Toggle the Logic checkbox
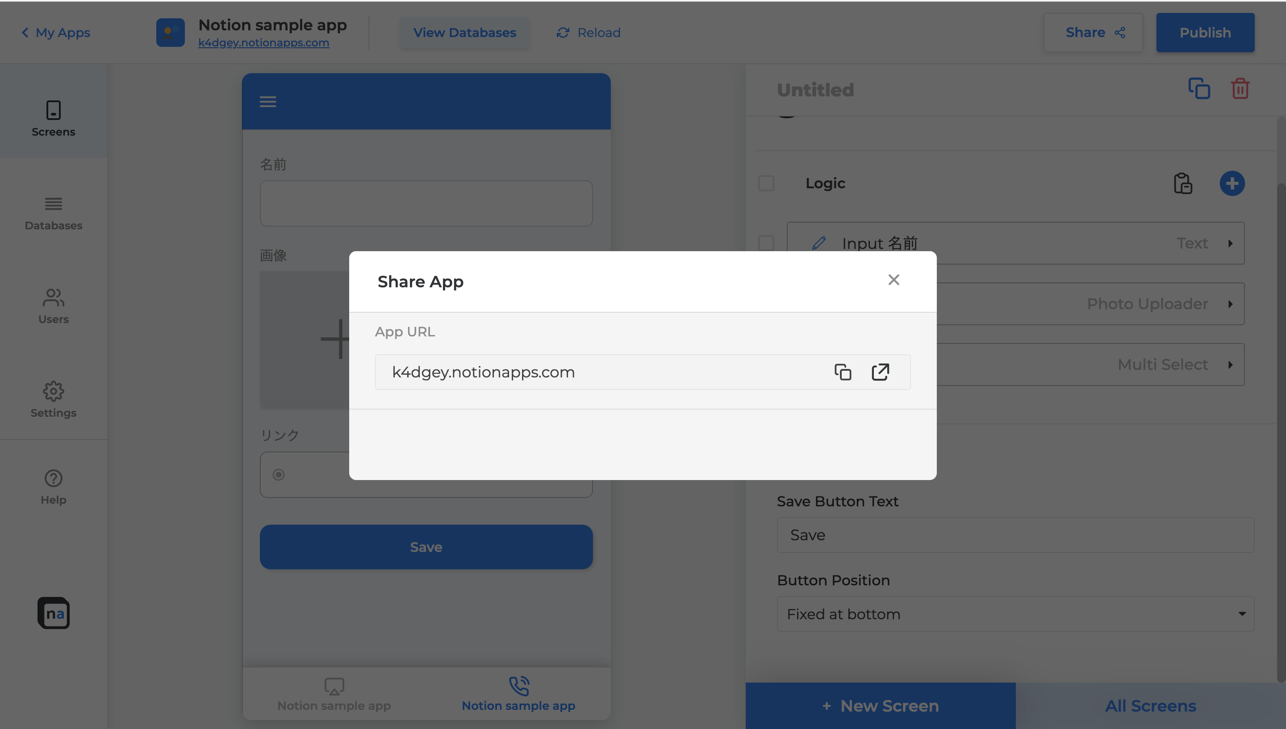Image resolution: width=1286 pixels, height=729 pixels. (766, 183)
